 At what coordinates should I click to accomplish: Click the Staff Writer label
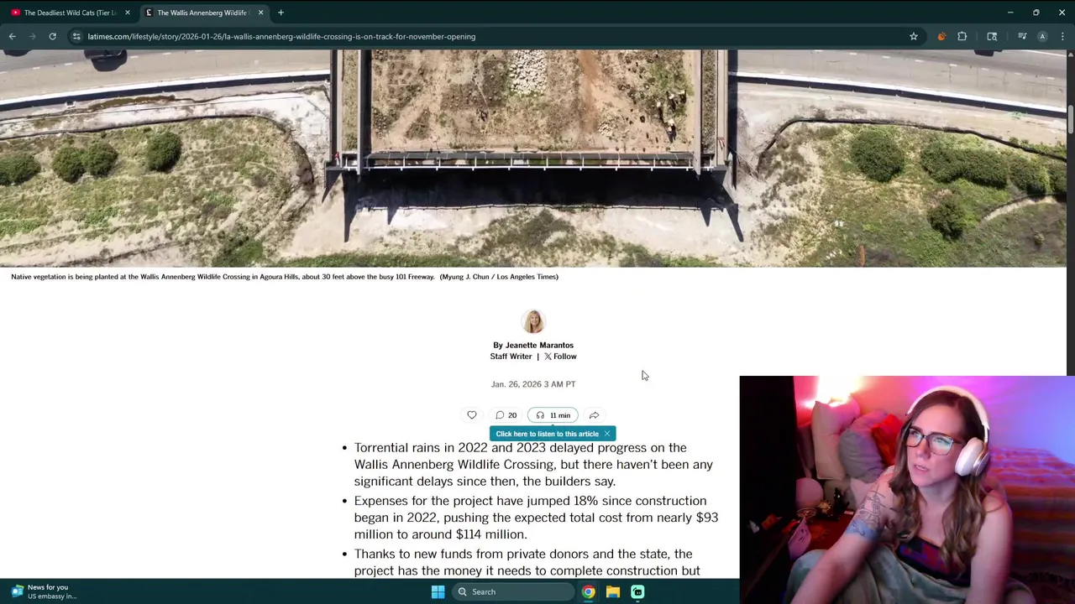(511, 357)
